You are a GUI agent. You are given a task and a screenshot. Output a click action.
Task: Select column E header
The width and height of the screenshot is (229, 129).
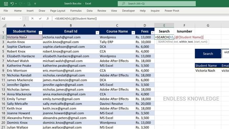[164, 25]
